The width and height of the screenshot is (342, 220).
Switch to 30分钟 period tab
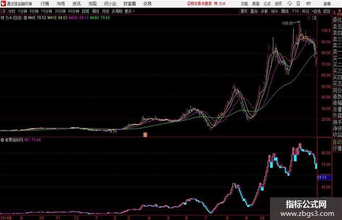[60, 11]
